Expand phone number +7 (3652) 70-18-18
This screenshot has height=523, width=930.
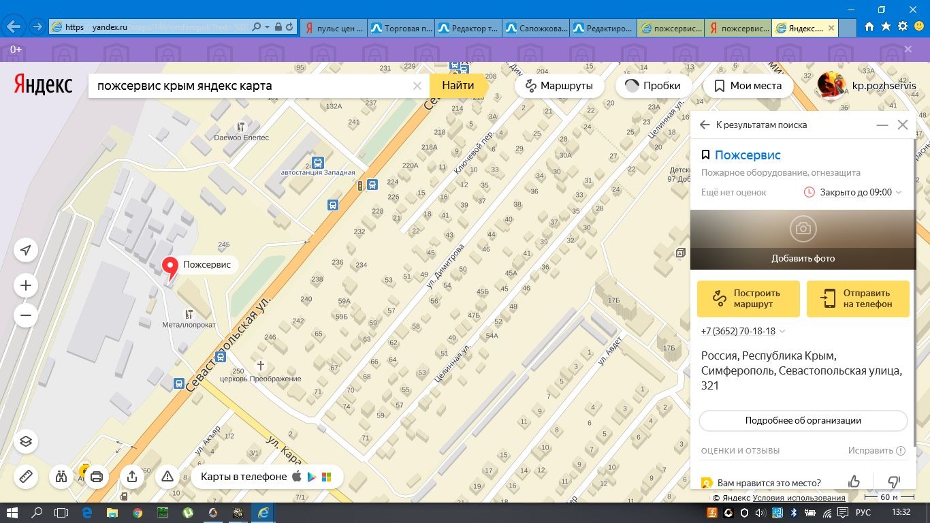pyautogui.click(x=743, y=332)
